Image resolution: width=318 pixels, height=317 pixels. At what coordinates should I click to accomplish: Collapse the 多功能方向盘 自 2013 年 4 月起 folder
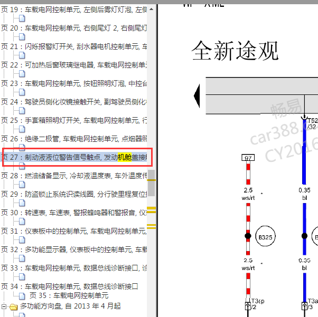[x=4, y=306]
